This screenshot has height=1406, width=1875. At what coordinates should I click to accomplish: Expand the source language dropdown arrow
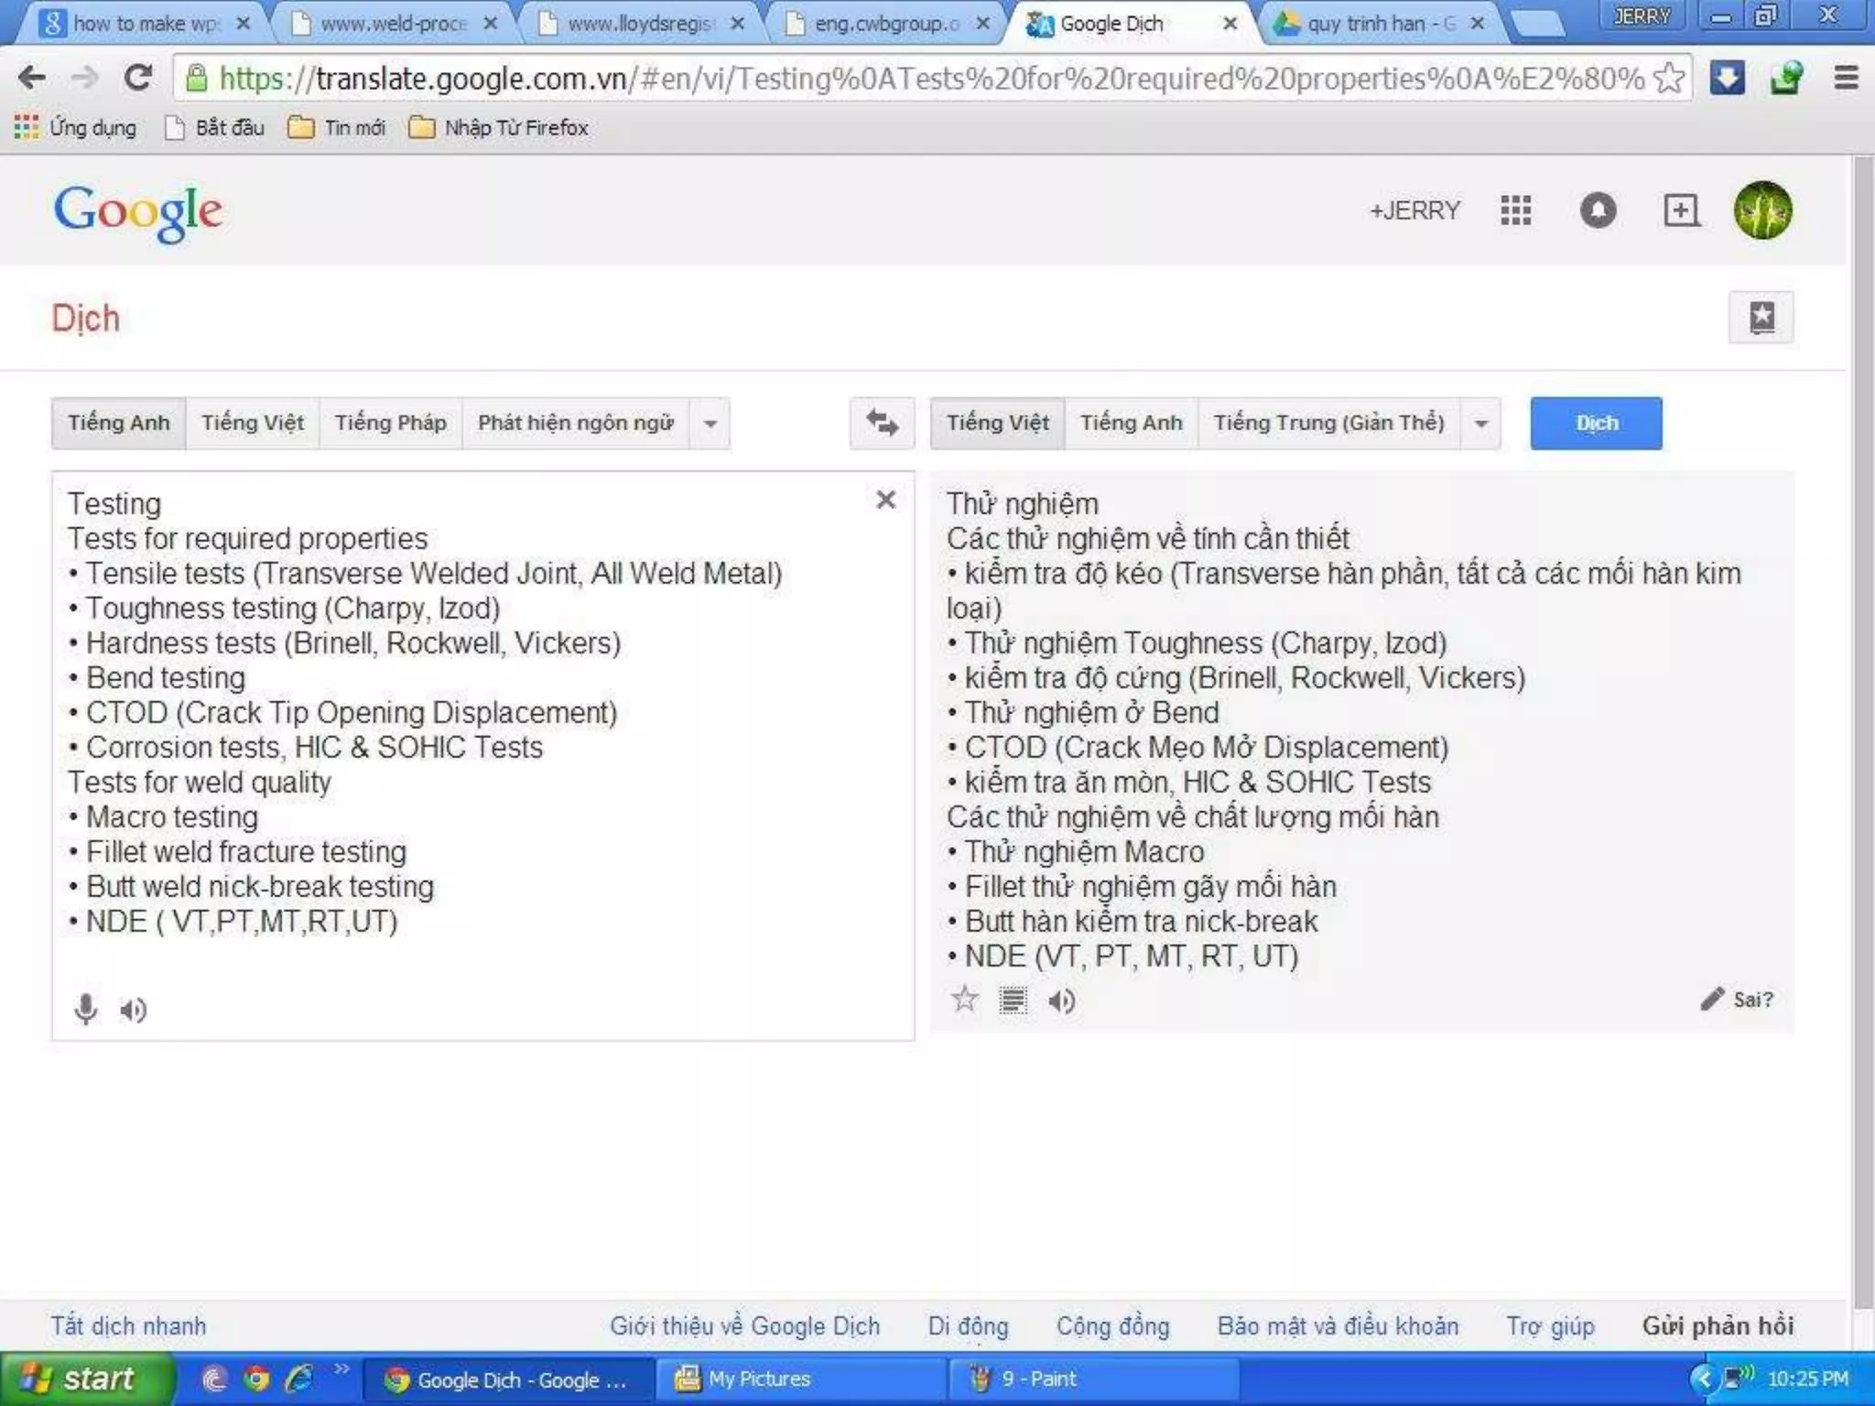point(710,424)
